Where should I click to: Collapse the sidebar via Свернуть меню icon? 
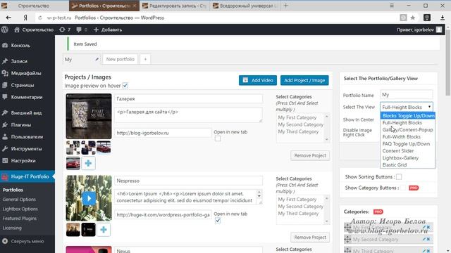point(5,241)
